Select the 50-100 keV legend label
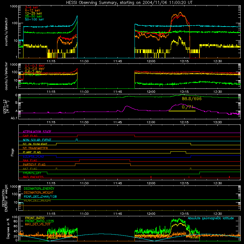 click(x=34, y=20)
